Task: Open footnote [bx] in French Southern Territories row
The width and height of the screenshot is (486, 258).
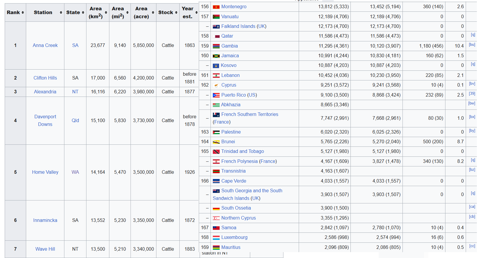Action: pyautogui.click(x=472, y=117)
